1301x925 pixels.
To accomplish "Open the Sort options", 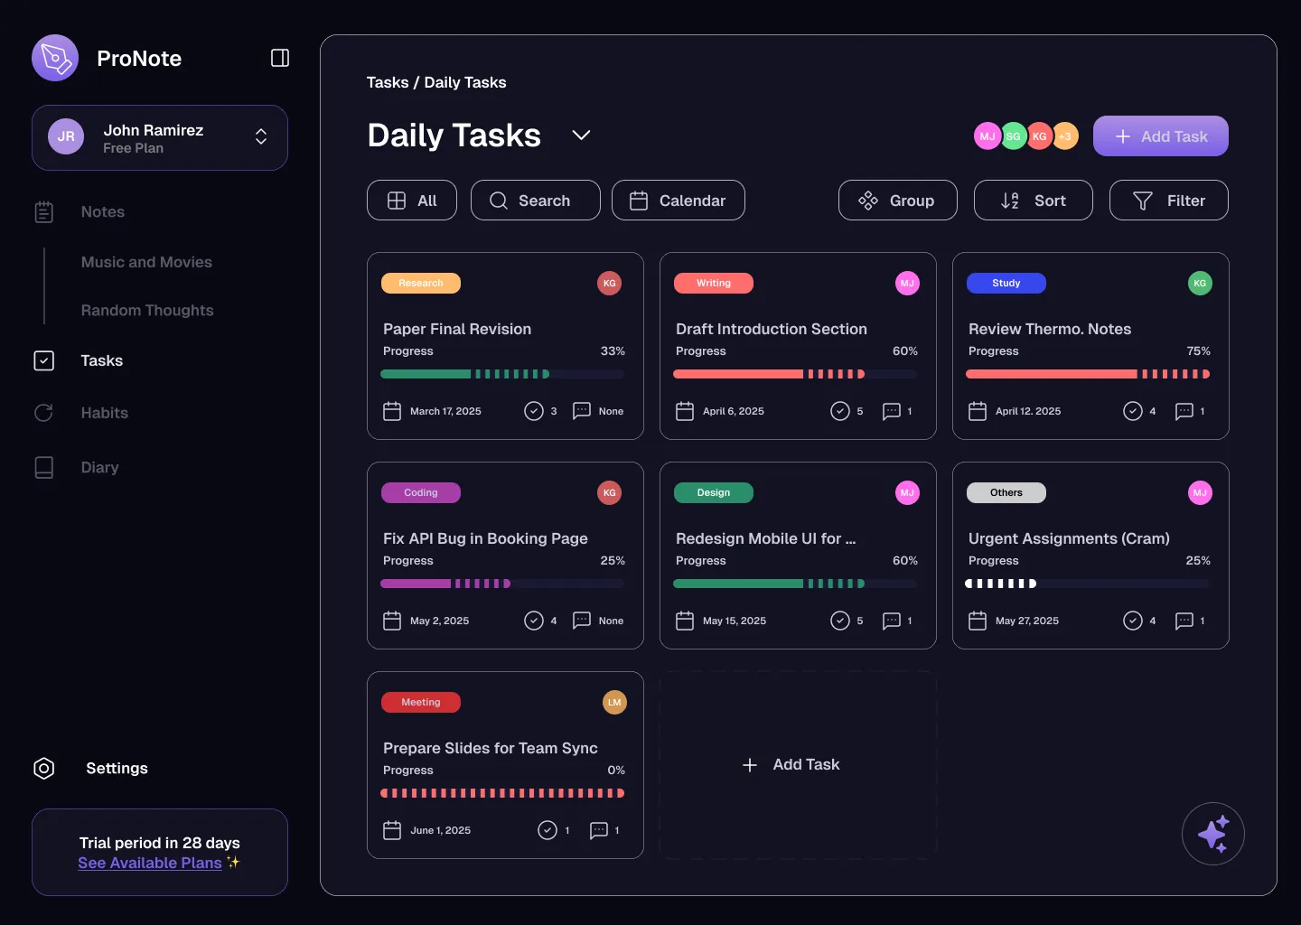I will point(1033,200).
